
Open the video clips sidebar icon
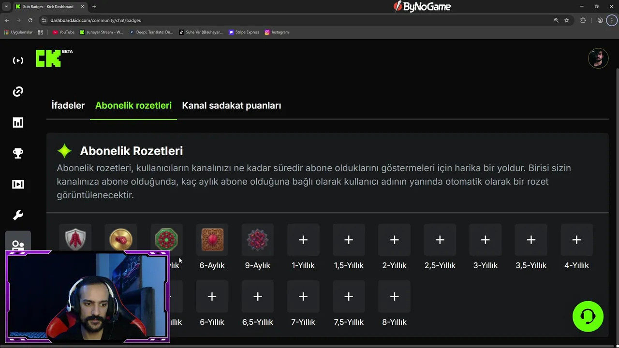tap(18, 184)
